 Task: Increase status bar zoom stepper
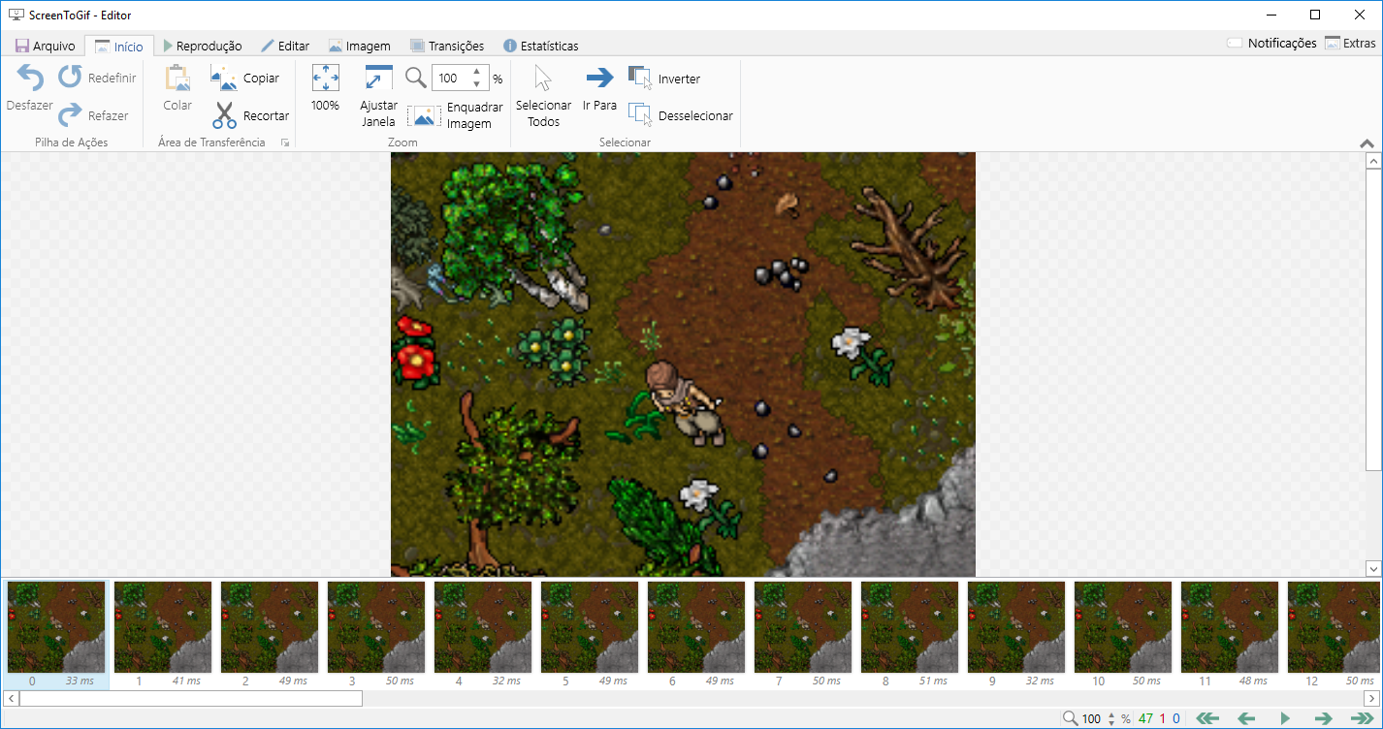[x=1111, y=714]
